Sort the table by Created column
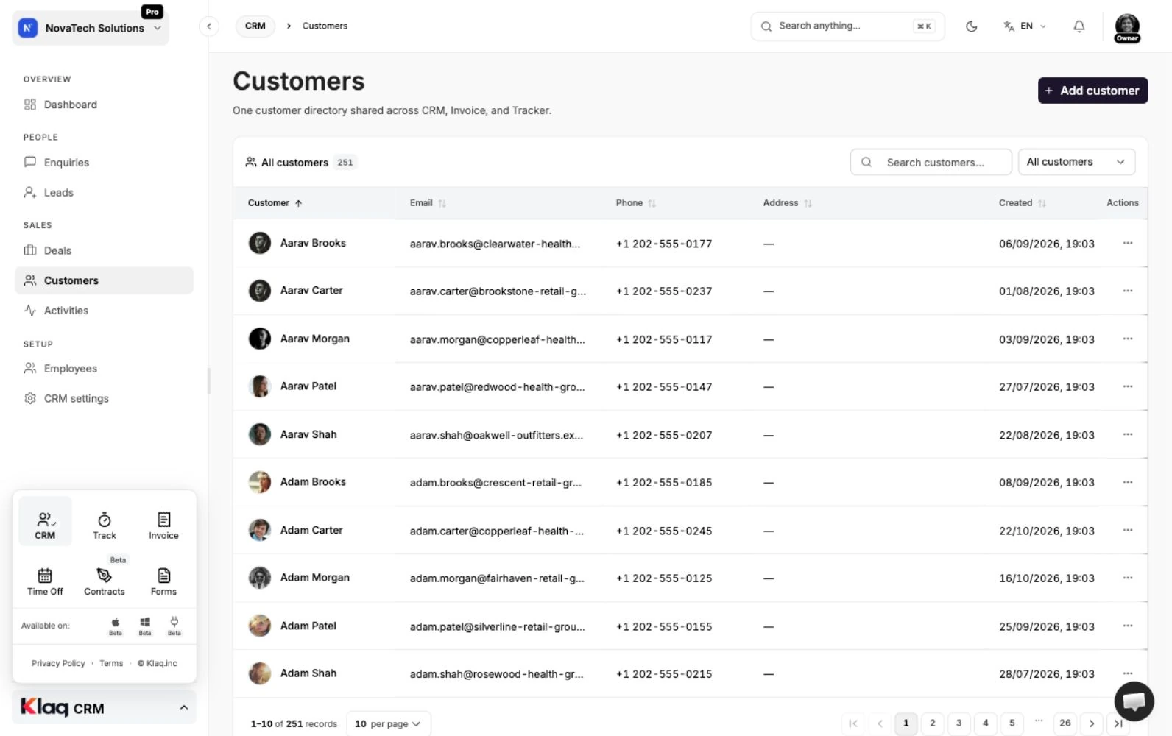Image resolution: width=1172 pixels, height=736 pixels. point(1022,203)
